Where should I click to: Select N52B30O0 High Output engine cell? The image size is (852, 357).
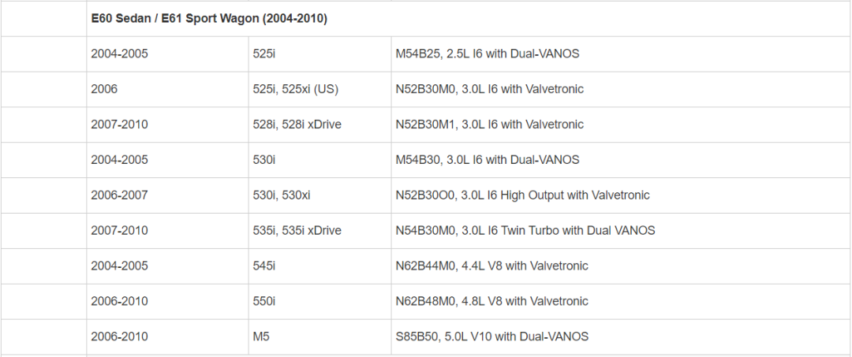tap(522, 195)
